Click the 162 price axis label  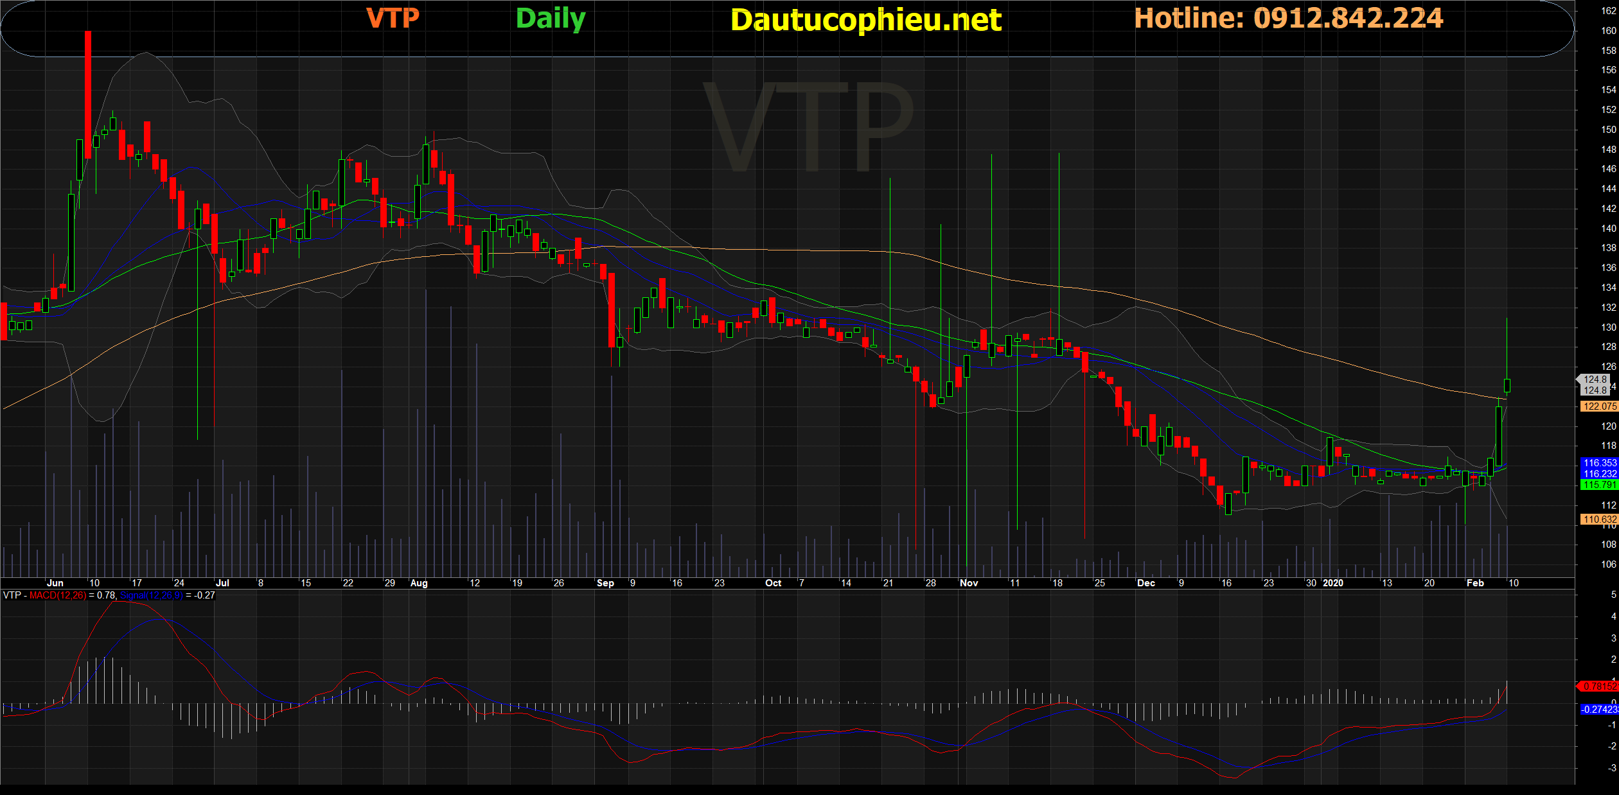coord(1609,11)
